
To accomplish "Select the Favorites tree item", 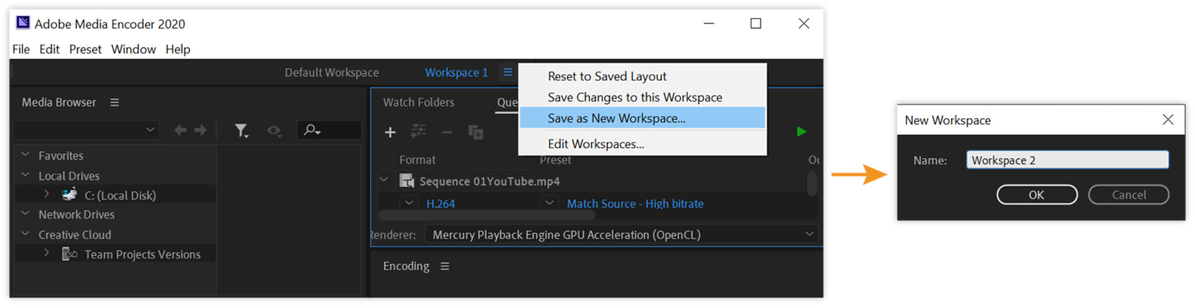I will pyautogui.click(x=60, y=156).
